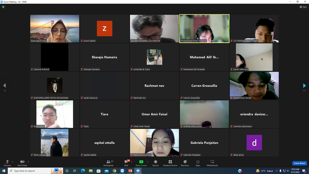Select the Carren Greacellia participant tile
309x174 pixels.
[204, 86]
